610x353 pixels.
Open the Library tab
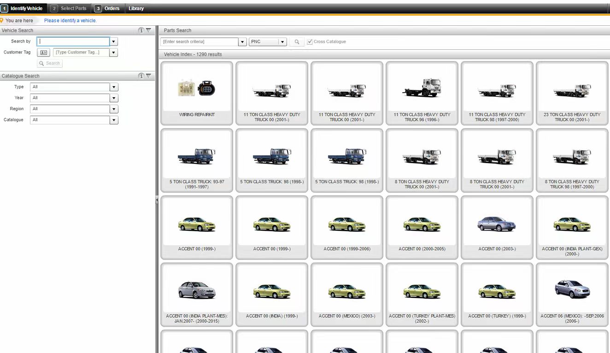tap(136, 8)
